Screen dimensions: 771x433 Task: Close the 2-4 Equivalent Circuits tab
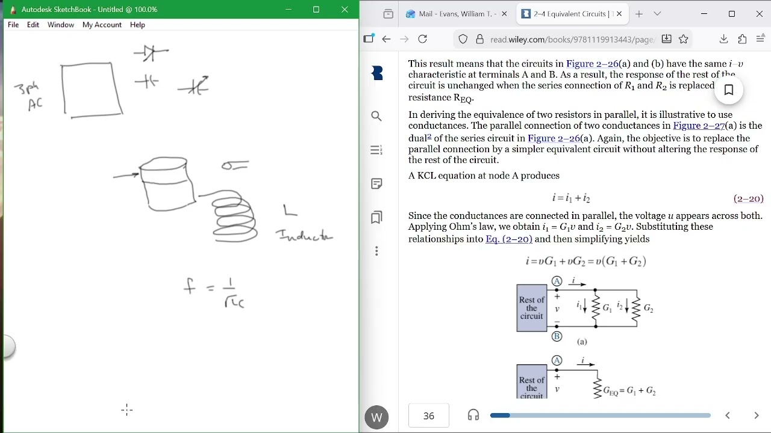pyautogui.click(x=619, y=14)
